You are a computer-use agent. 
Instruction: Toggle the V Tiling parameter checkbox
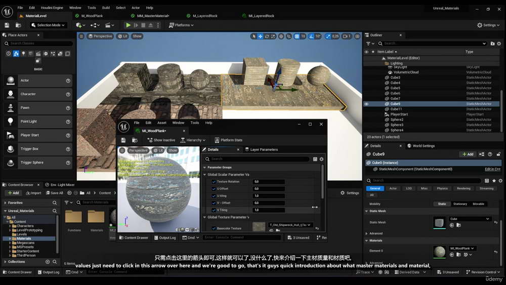(214, 210)
